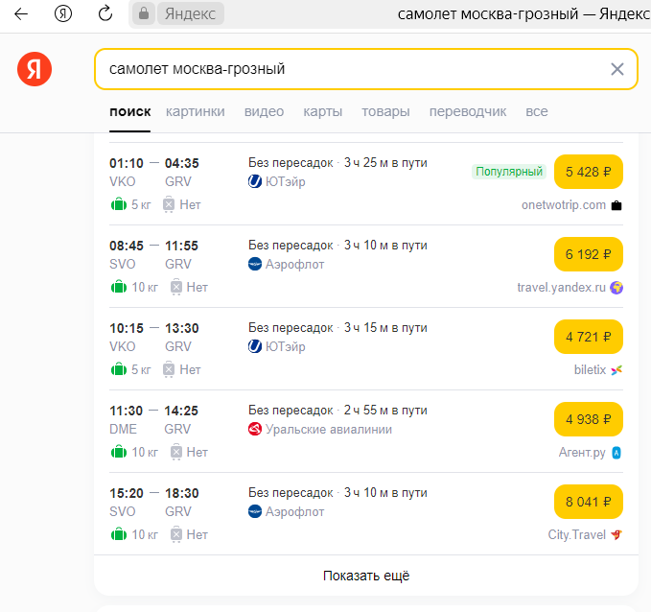Open the Yandex home icon in toolbar

pos(63,14)
